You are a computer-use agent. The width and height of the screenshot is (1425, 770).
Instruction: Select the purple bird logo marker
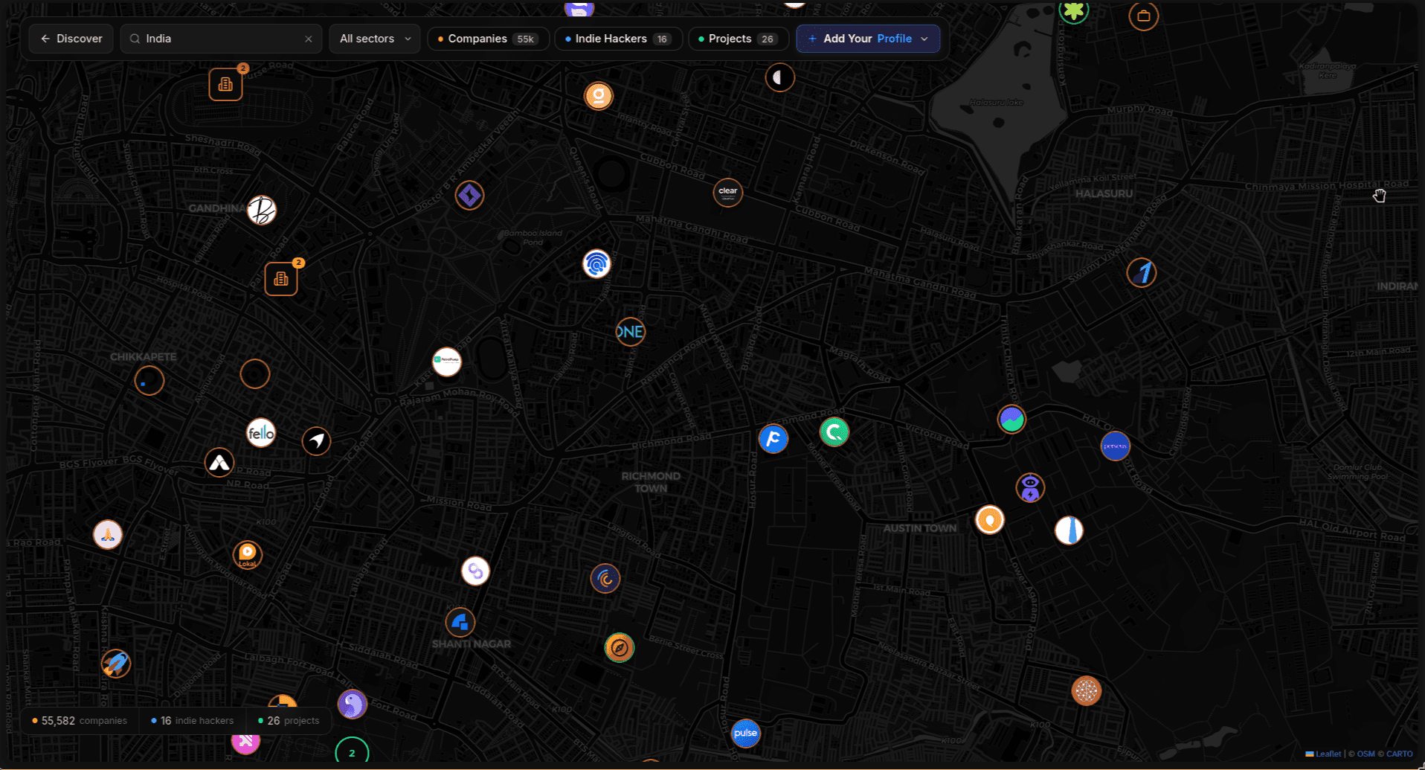[353, 704]
